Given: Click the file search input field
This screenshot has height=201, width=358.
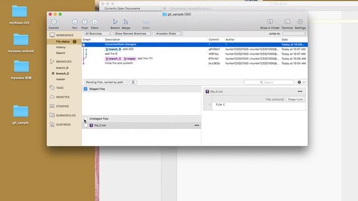Looking at the screenshot, I should coord(268,82).
